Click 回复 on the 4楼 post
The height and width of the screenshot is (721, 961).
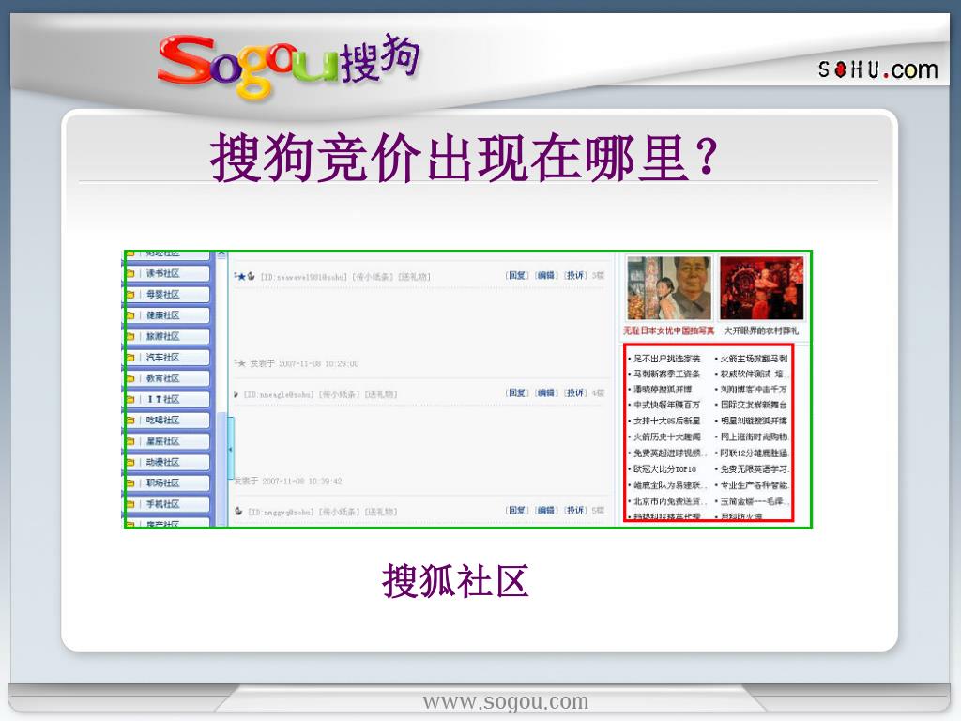517,392
